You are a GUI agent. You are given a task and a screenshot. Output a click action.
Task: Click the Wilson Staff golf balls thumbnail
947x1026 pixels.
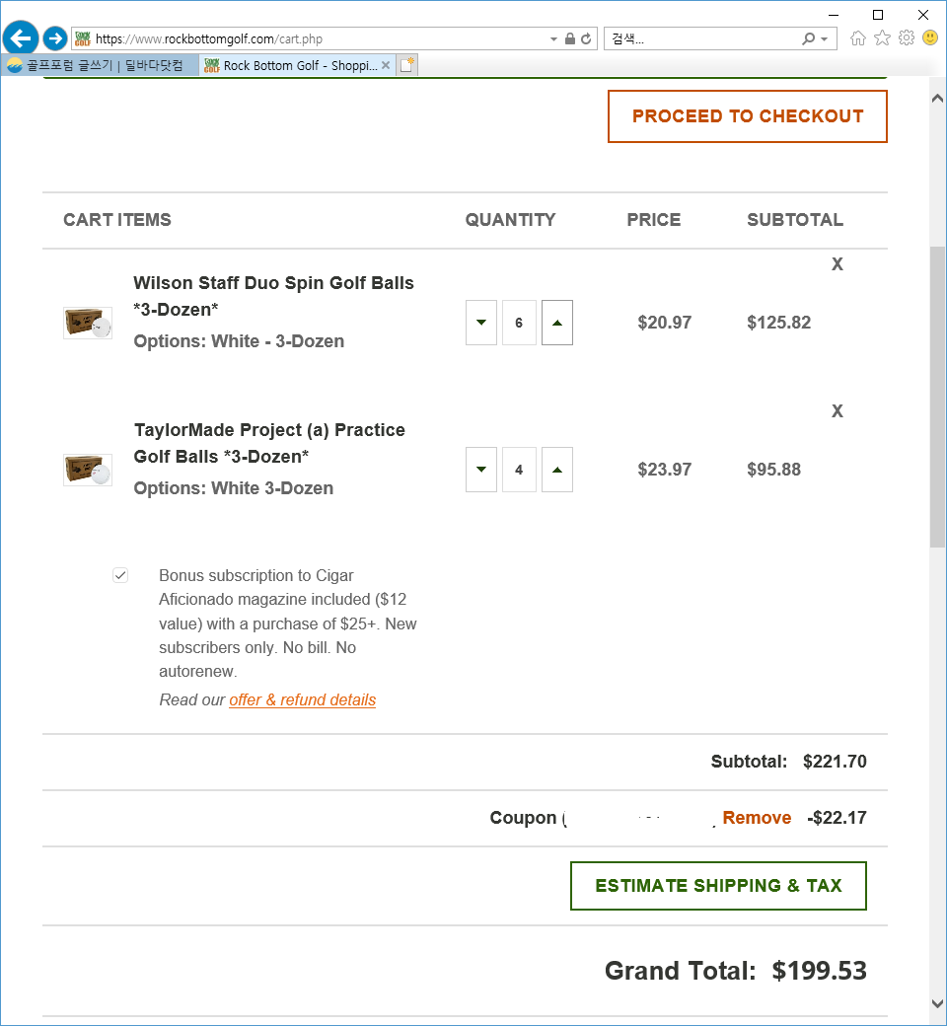(88, 323)
